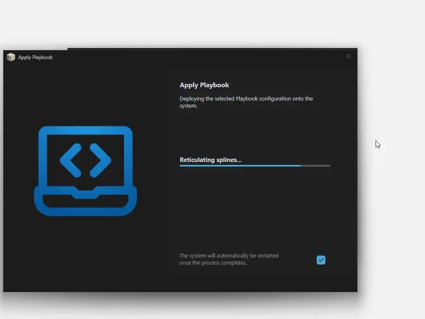Click the blue laptop code illustration

[x=85, y=171]
